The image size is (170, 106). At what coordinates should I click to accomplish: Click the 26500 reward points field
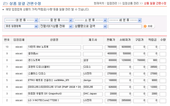point(152,67)
